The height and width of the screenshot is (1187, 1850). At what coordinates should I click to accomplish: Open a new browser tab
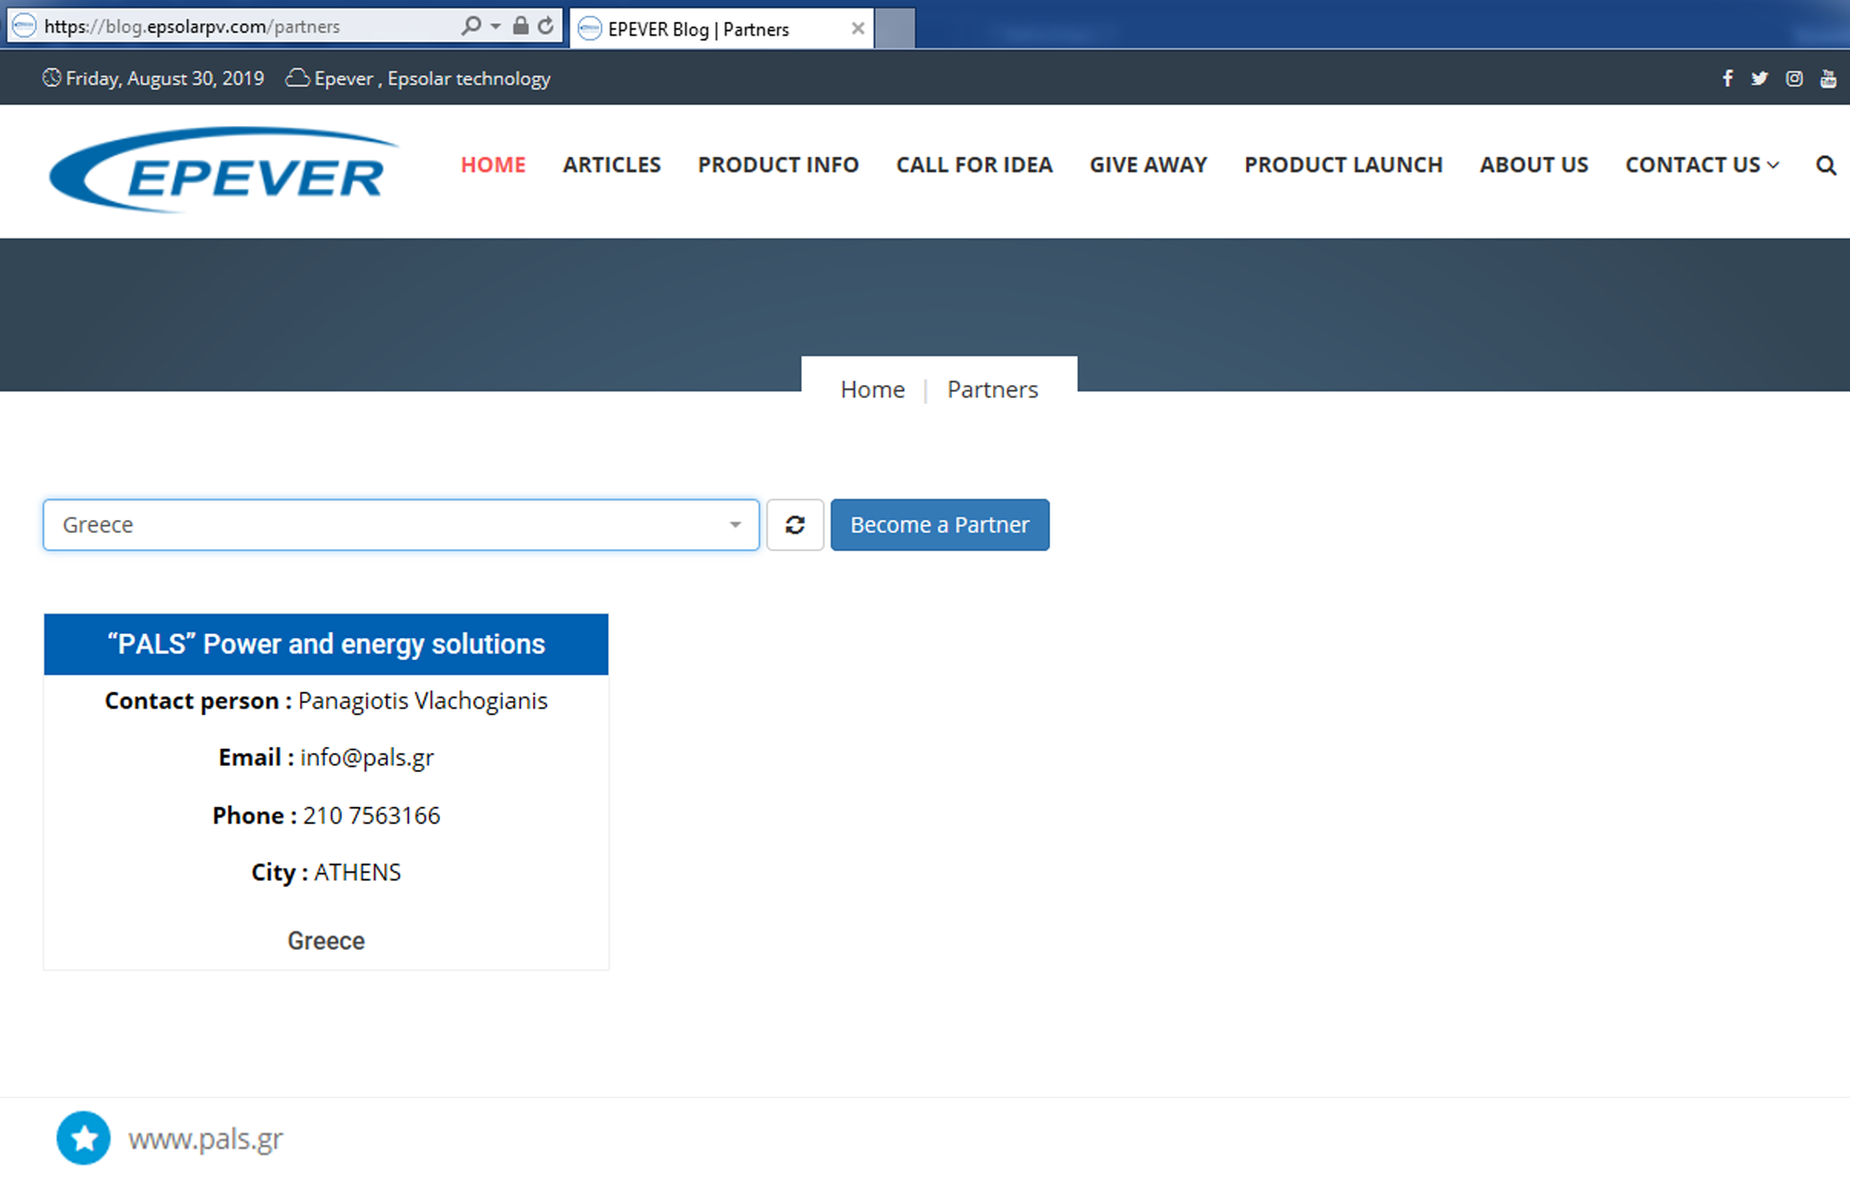pyautogui.click(x=894, y=28)
